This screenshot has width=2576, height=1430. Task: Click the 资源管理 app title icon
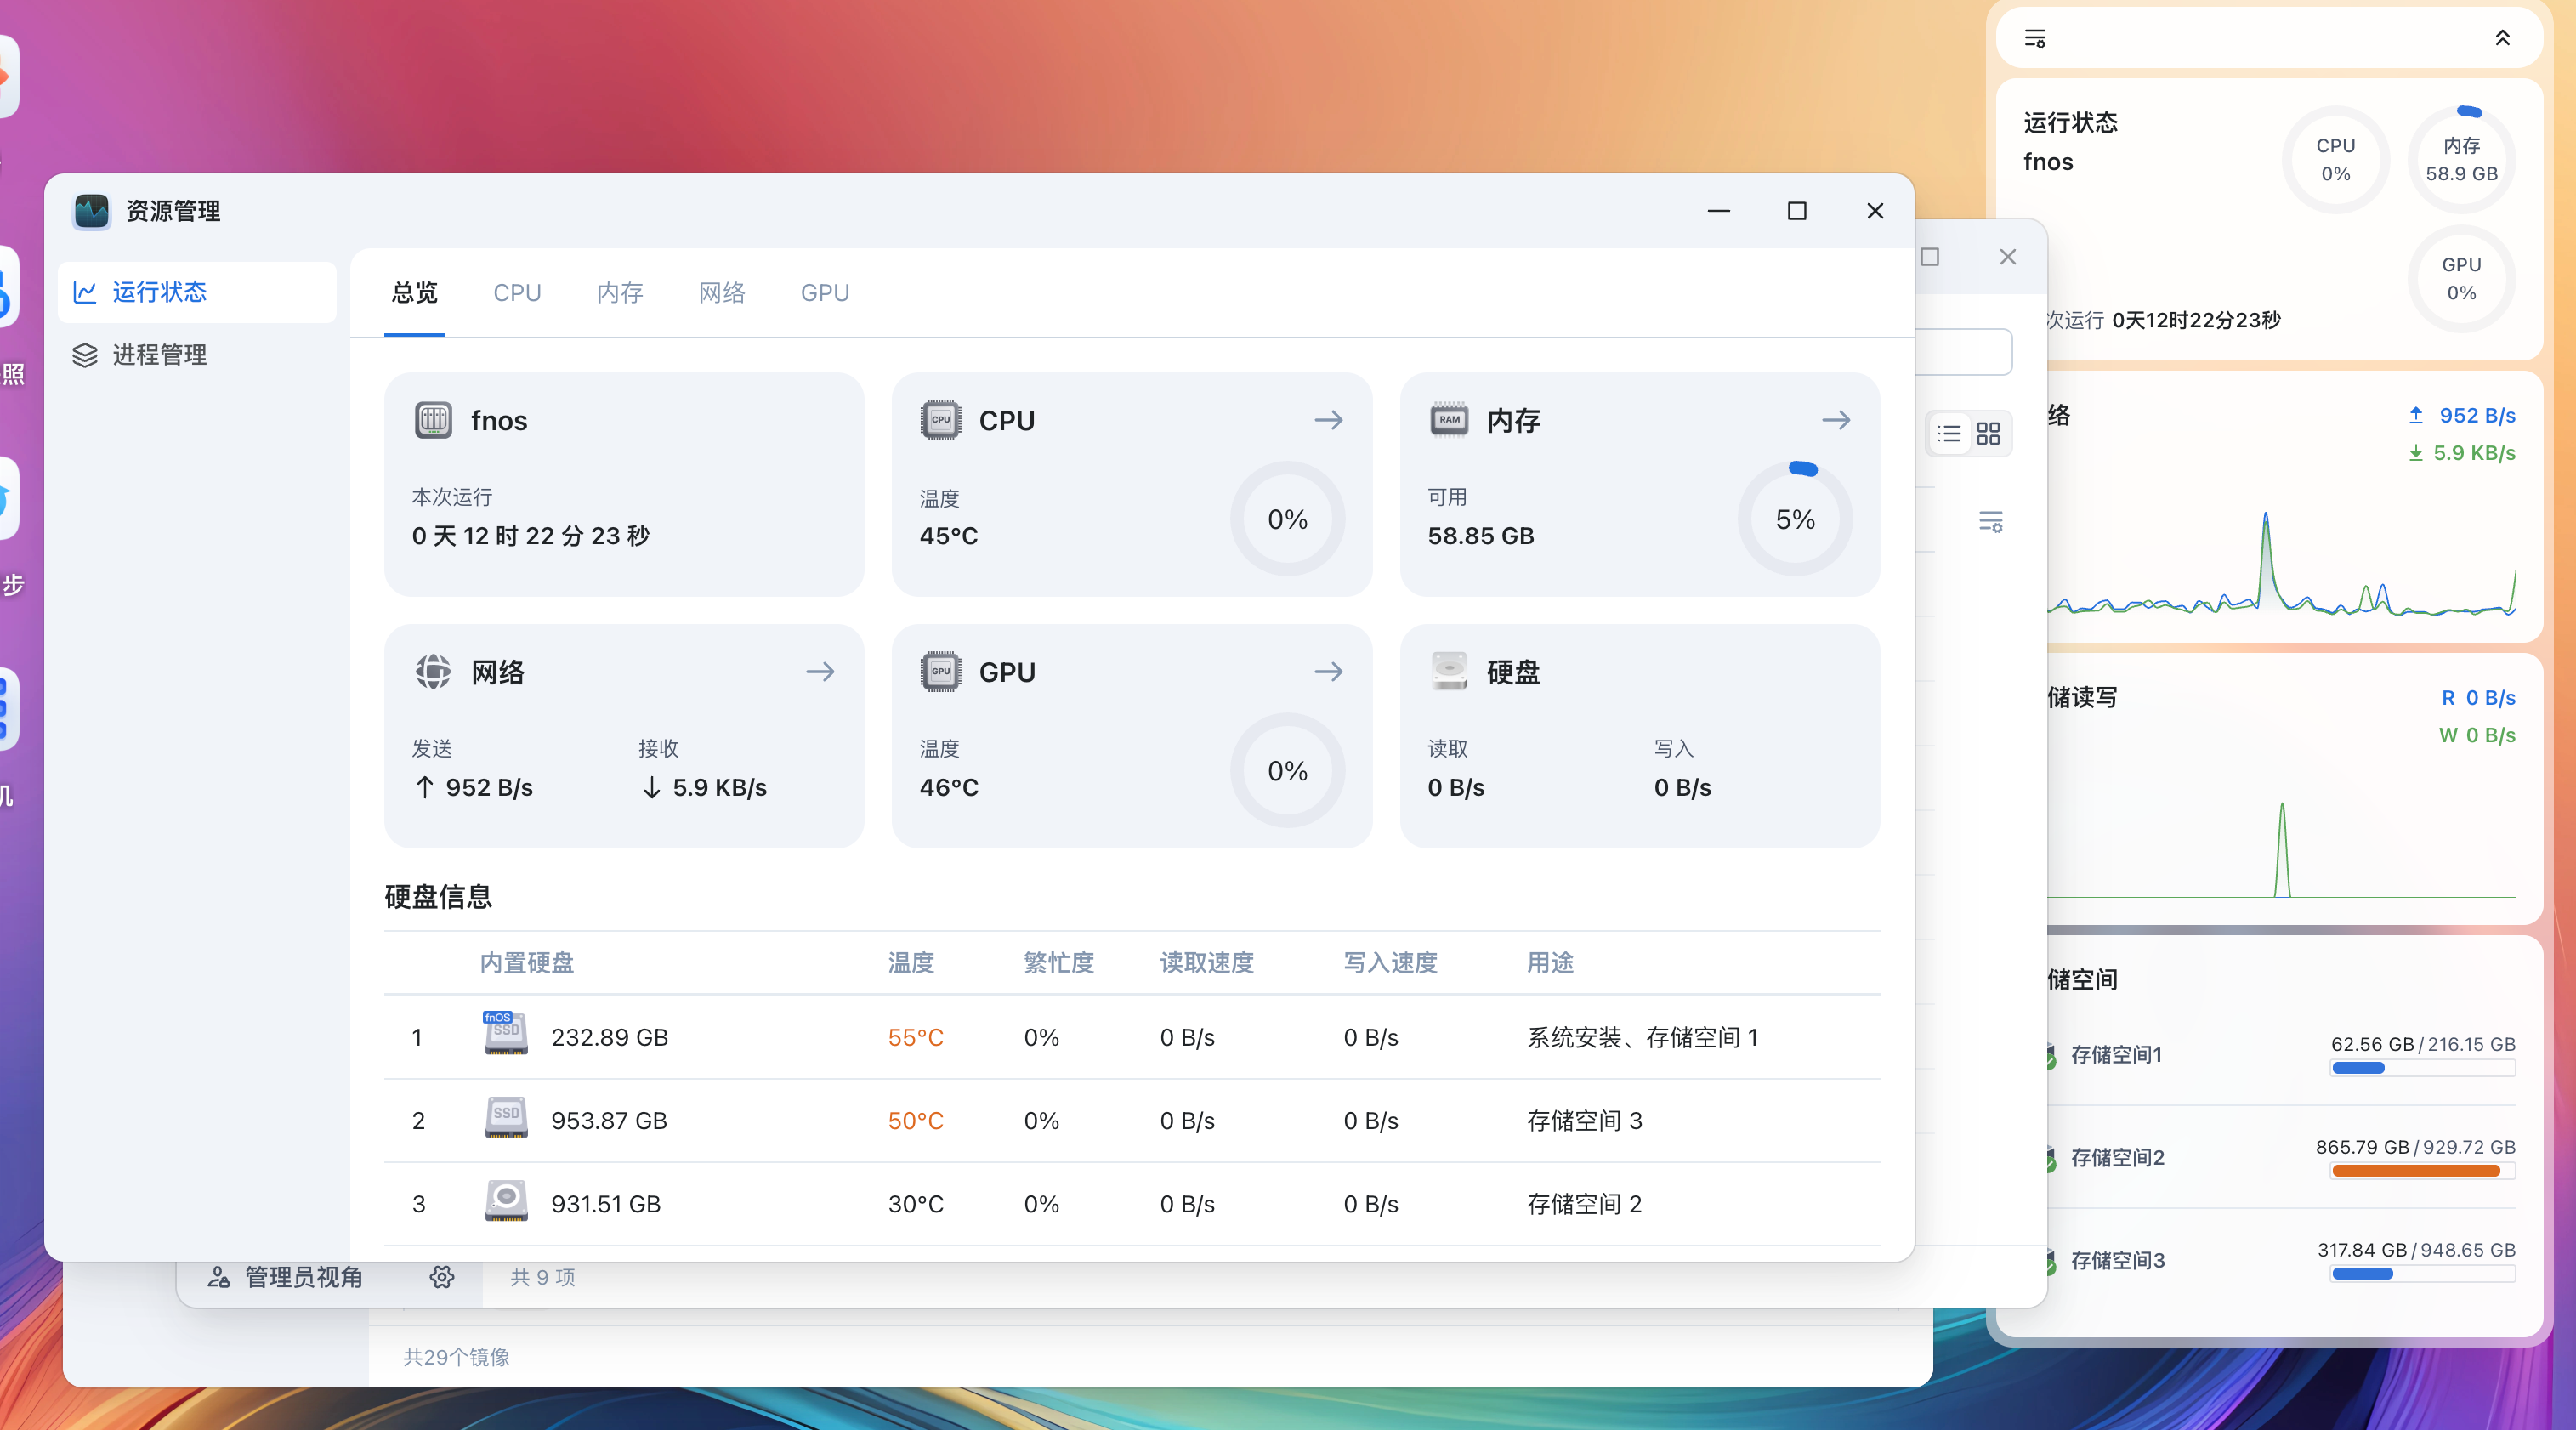coord(92,211)
